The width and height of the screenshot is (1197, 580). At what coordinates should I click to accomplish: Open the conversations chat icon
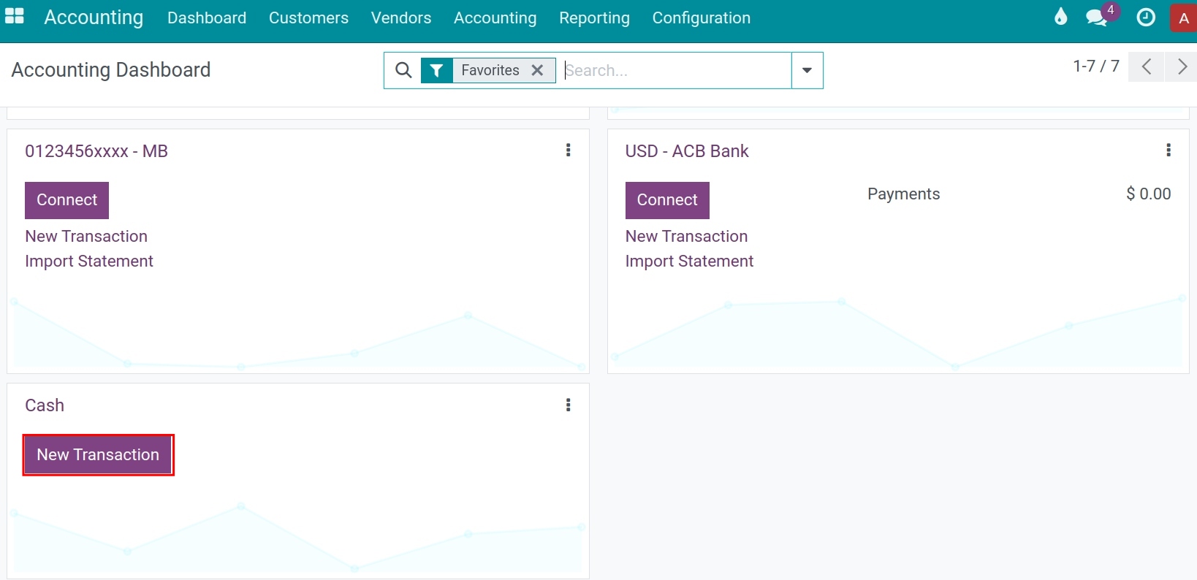tap(1098, 18)
